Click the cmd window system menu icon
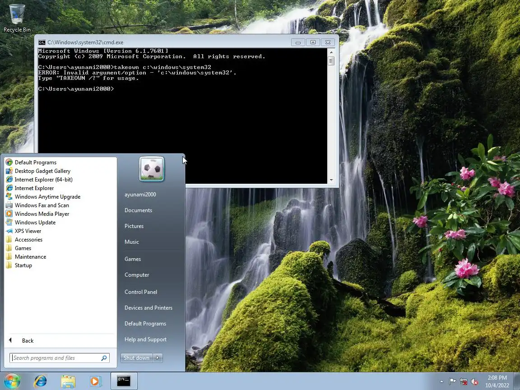This screenshot has width=520, height=390. click(x=42, y=42)
